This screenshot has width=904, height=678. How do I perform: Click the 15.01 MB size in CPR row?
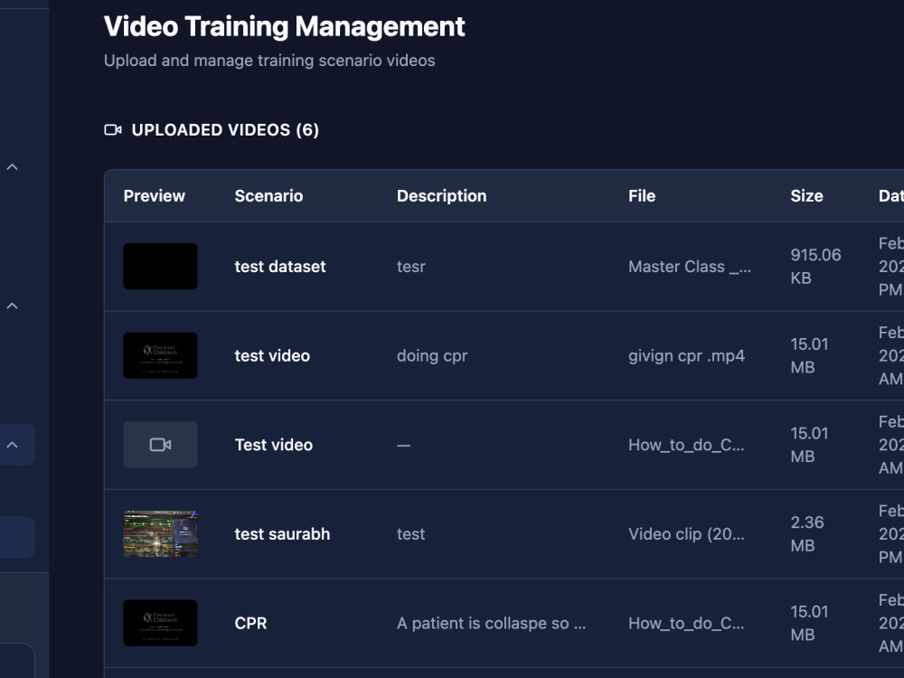[x=809, y=623]
